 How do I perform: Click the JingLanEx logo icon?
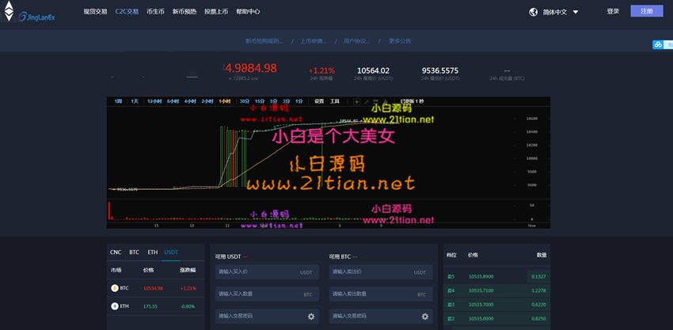click(x=10, y=12)
